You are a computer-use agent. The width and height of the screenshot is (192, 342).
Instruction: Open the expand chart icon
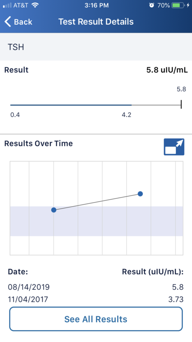(x=174, y=147)
